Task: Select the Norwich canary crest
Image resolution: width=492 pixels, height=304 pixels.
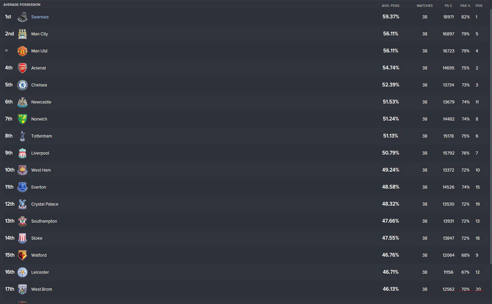Action: coord(22,119)
